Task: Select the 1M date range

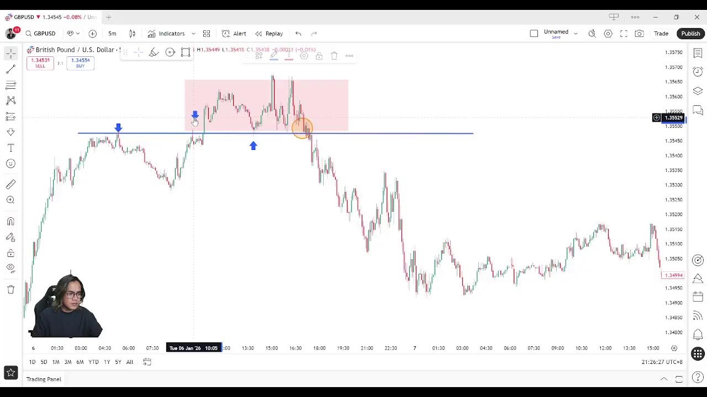Action: tap(56, 362)
